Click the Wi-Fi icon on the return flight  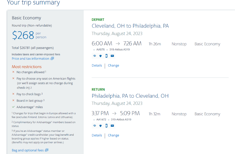[x=95, y=126]
